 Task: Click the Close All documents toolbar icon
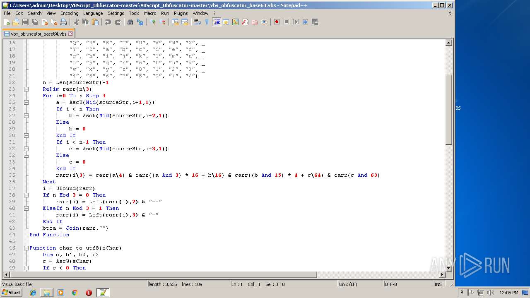coord(54,22)
